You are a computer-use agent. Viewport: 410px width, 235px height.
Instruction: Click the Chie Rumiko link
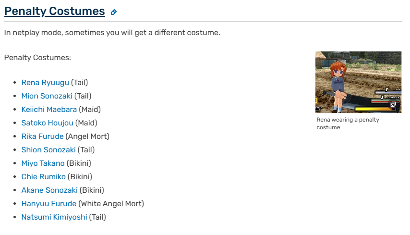click(x=43, y=177)
